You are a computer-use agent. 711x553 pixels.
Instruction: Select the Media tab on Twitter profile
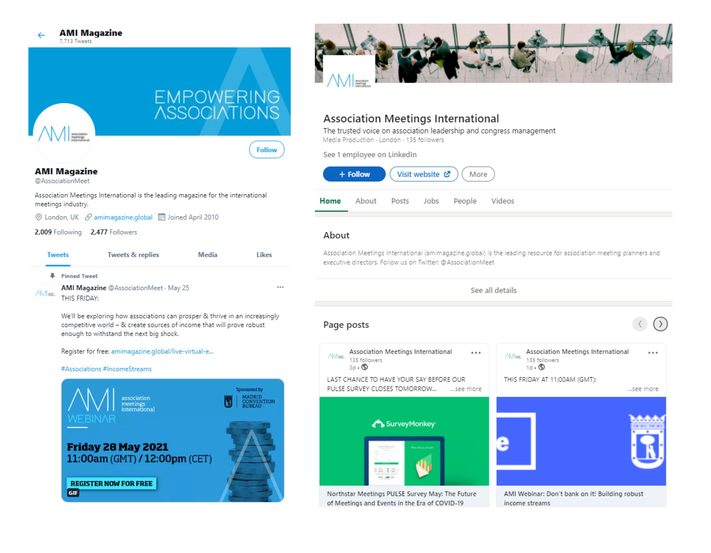pos(208,255)
